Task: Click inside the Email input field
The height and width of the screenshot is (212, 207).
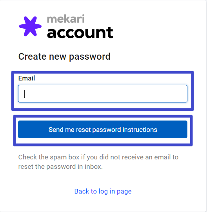Action: point(103,93)
